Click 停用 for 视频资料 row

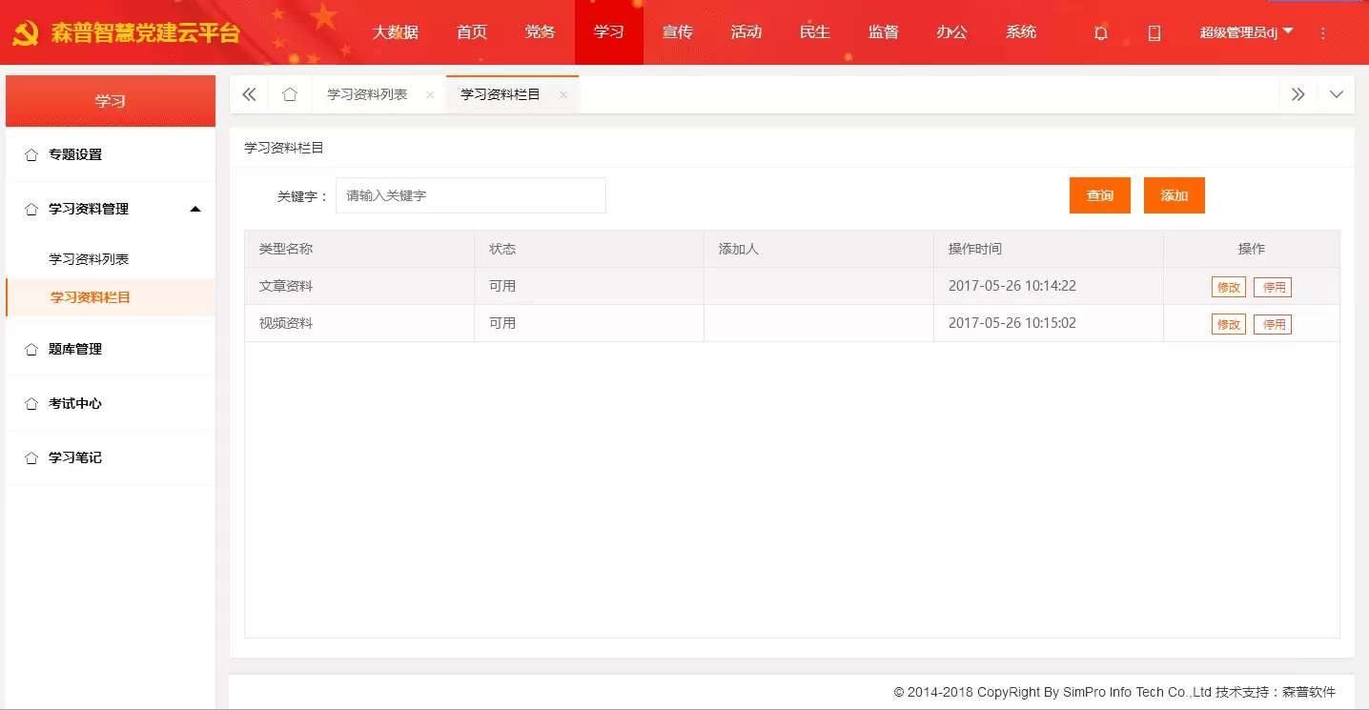point(1273,324)
